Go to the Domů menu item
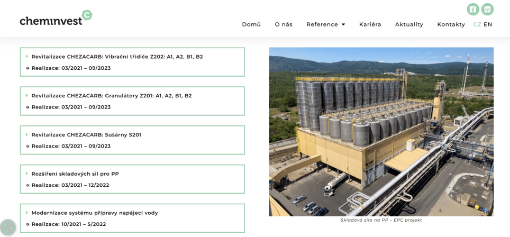 251,24
